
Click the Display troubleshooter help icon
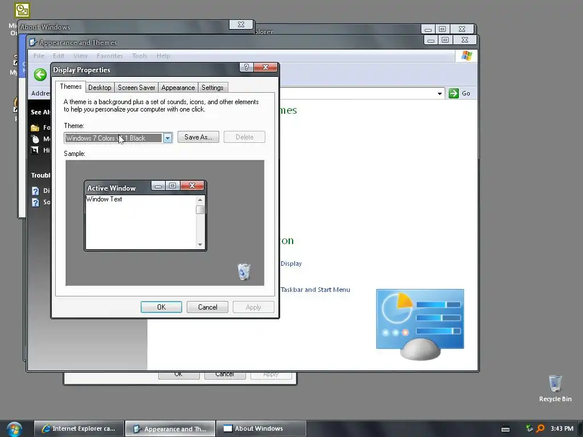click(35, 191)
